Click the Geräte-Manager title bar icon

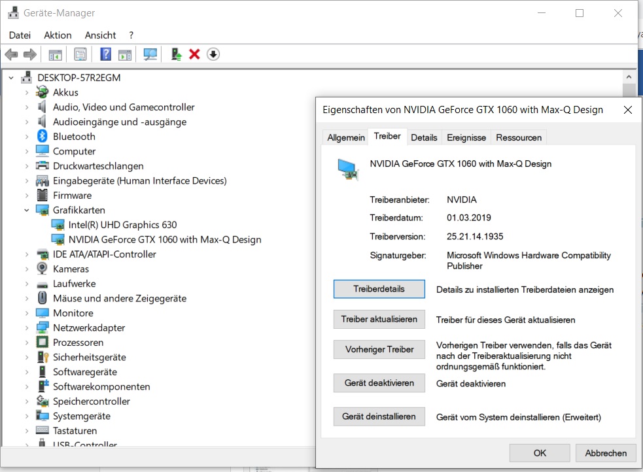pos(13,12)
